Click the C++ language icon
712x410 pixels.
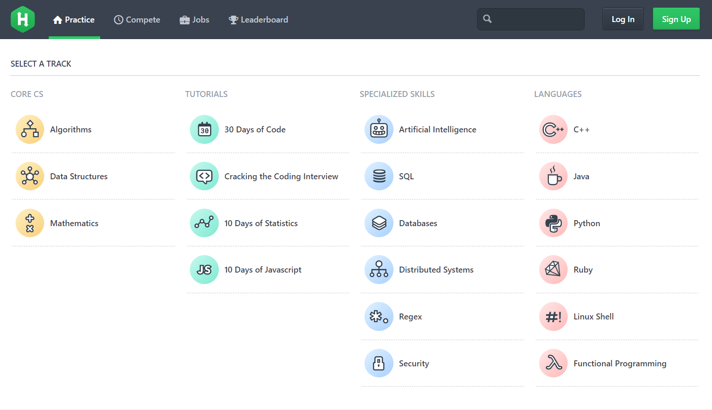[x=553, y=130]
